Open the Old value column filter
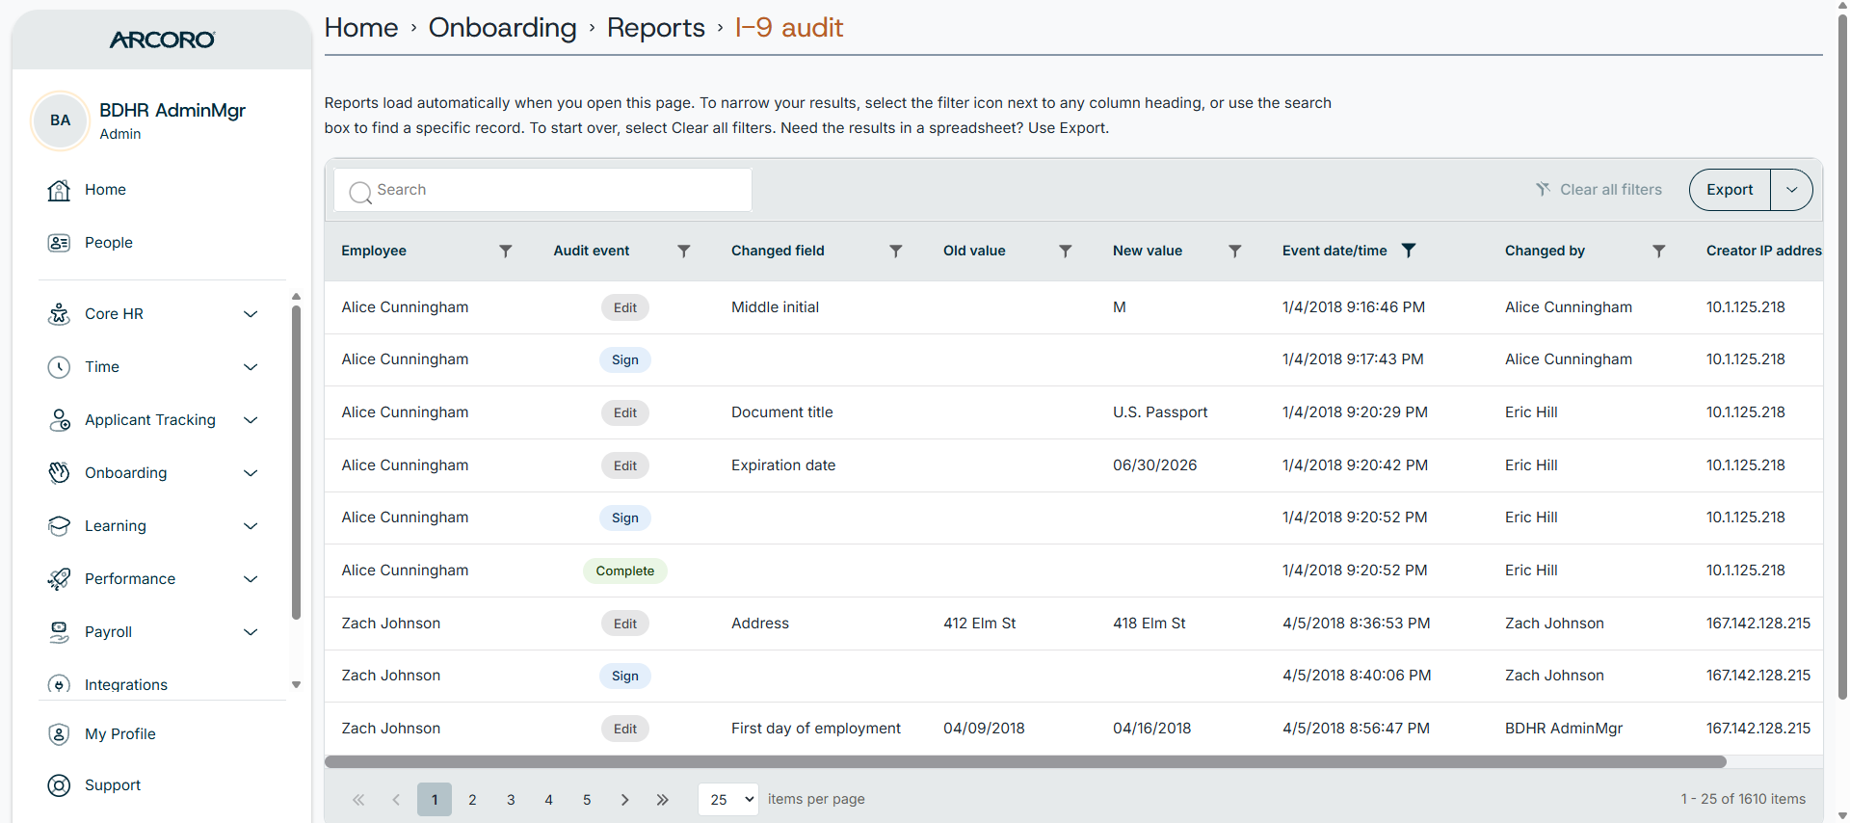This screenshot has width=1850, height=823. 1065,251
